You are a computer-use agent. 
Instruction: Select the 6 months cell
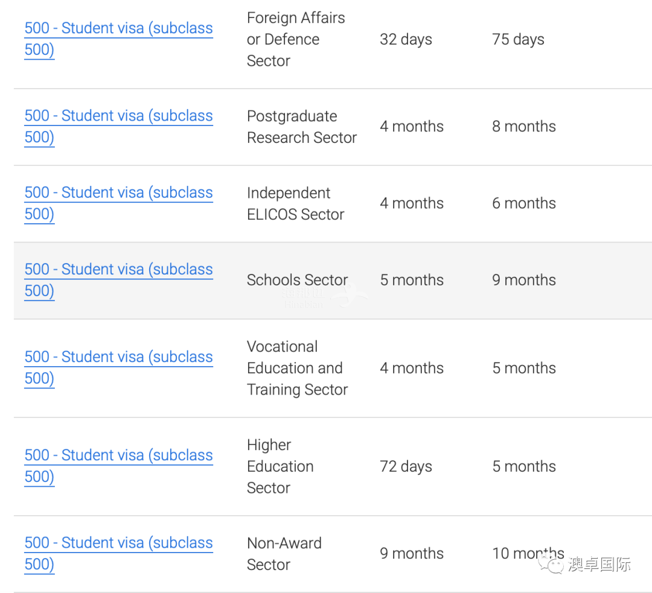point(524,203)
